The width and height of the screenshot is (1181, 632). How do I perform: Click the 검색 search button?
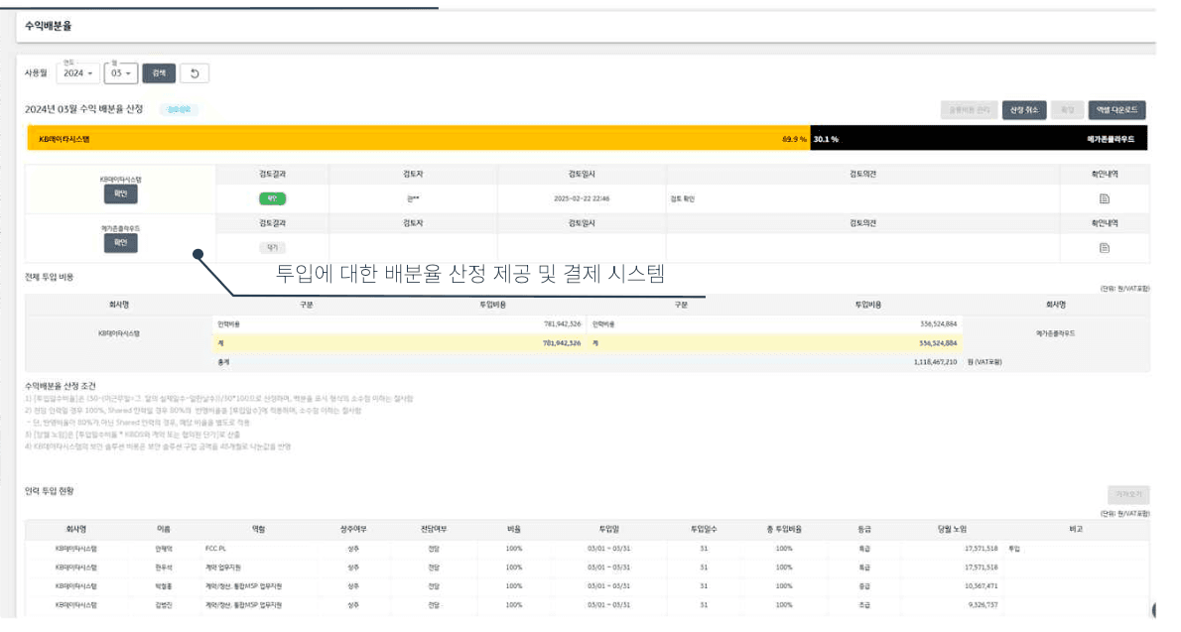pyautogui.click(x=159, y=73)
